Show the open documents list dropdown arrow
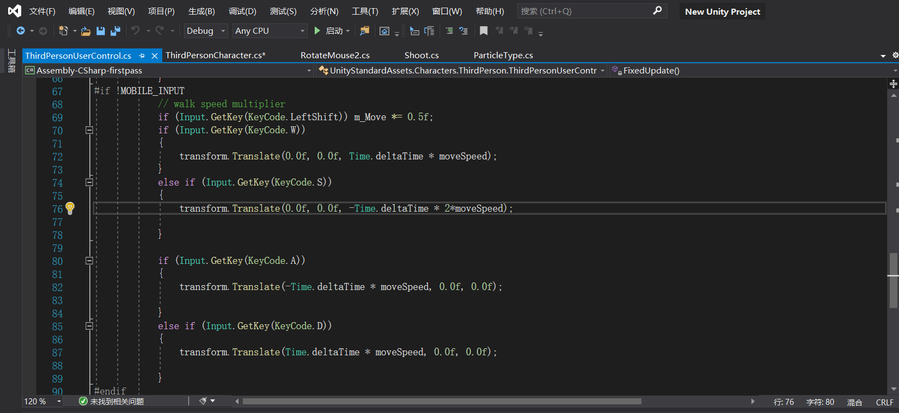 click(x=883, y=56)
